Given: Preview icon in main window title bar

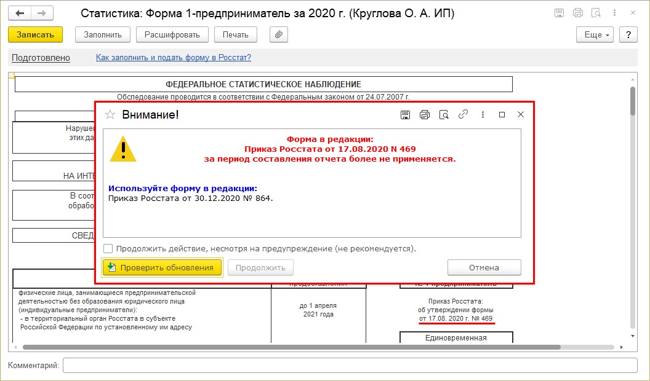Looking at the screenshot, I should click(x=596, y=13).
